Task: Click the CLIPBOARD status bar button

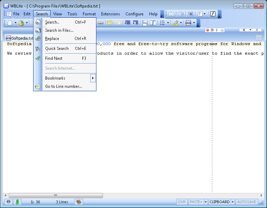Action: (220, 202)
